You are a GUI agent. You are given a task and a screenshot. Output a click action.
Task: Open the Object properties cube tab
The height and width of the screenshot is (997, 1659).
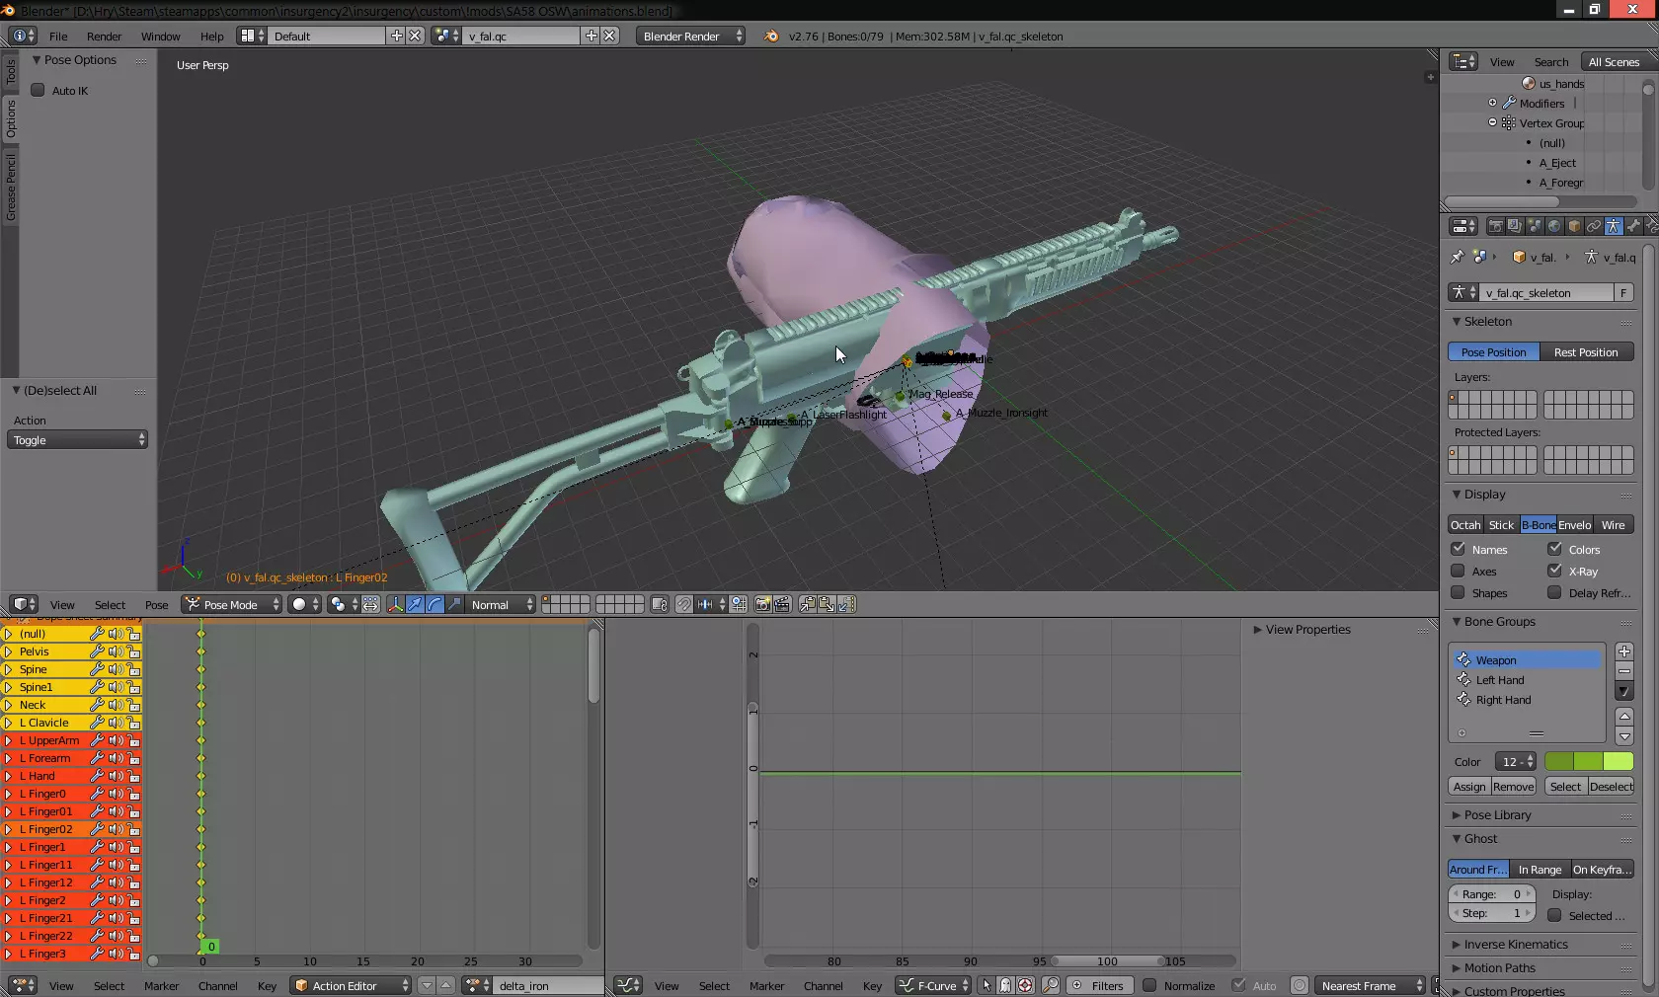point(1574,226)
